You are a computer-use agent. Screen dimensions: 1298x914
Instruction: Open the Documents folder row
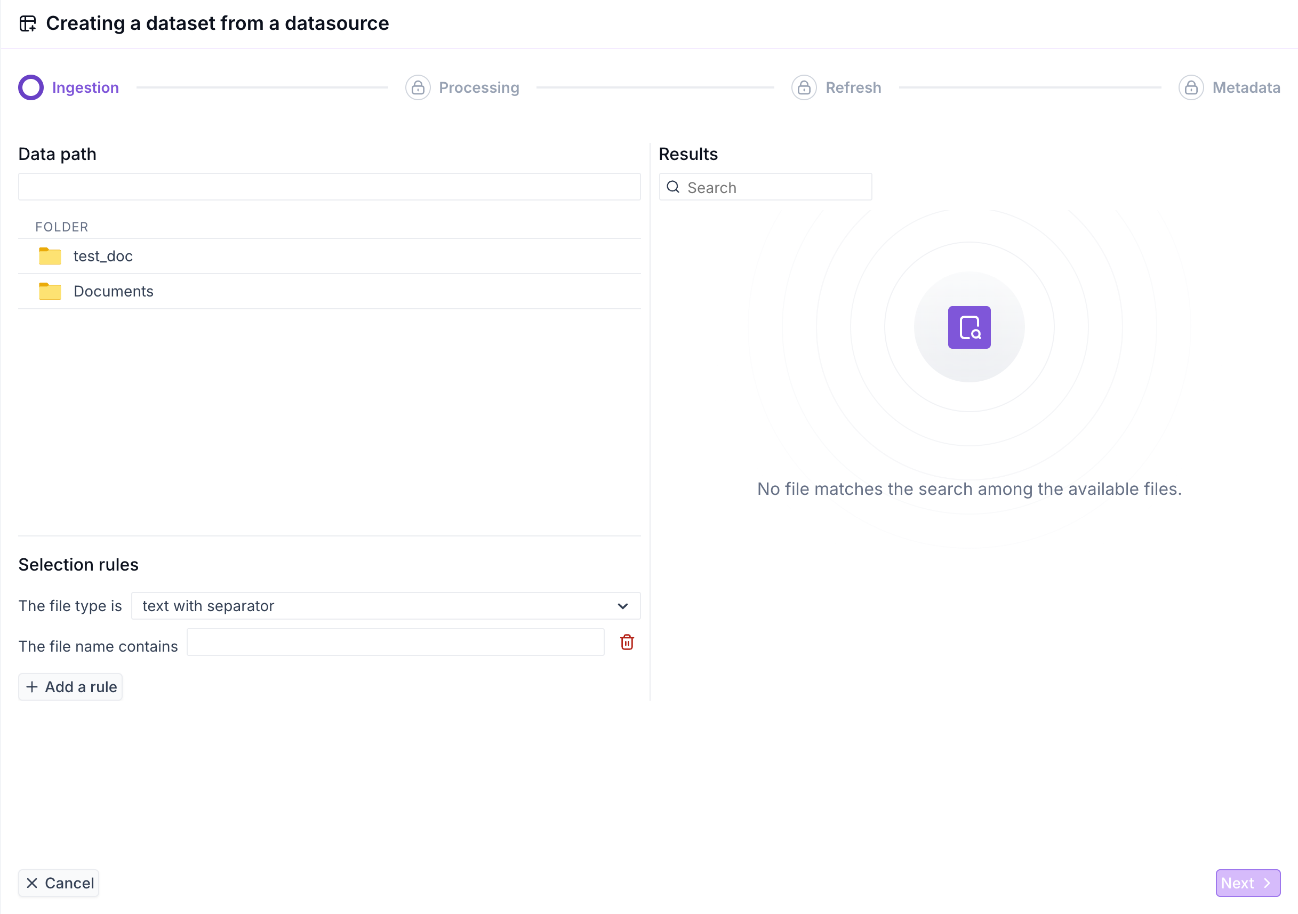click(x=329, y=291)
